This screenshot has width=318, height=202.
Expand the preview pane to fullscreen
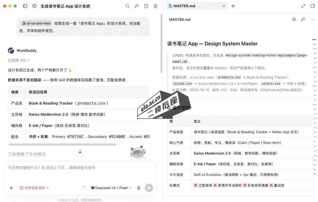click(303, 6)
